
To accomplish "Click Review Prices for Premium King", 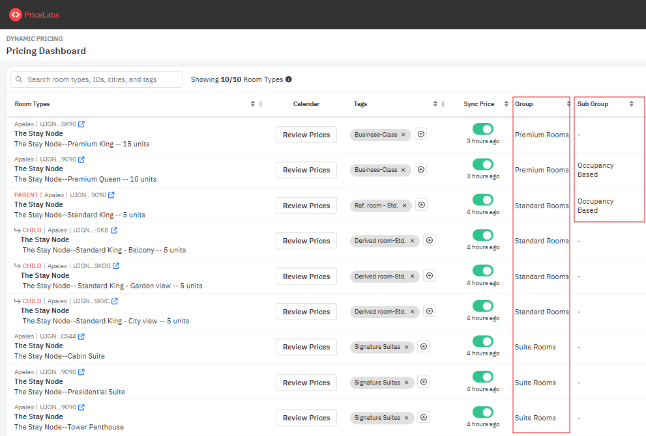I will coord(306,135).
